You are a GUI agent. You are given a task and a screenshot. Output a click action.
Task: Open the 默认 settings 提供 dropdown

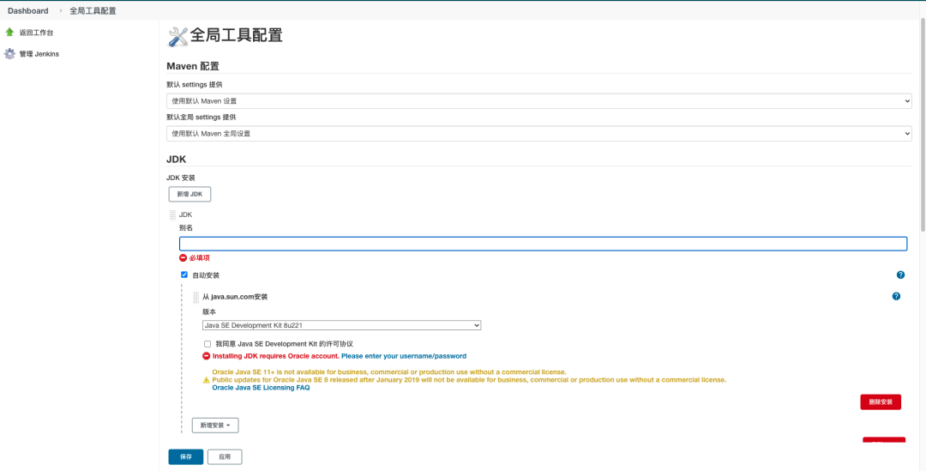[x=538, y=101]
